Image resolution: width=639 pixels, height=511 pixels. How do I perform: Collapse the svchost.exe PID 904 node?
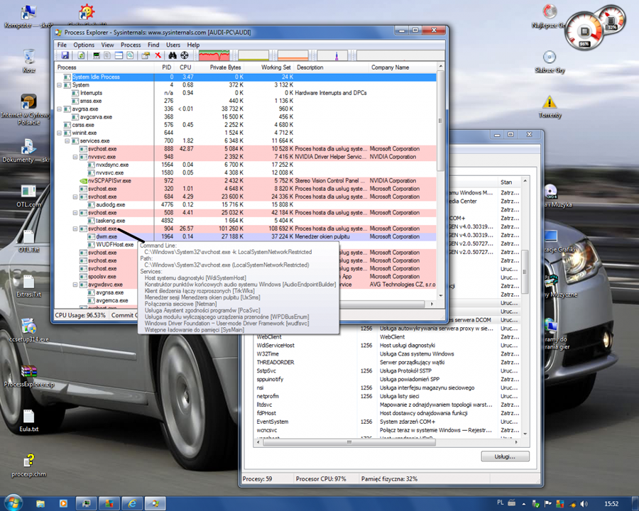point(75,229)
